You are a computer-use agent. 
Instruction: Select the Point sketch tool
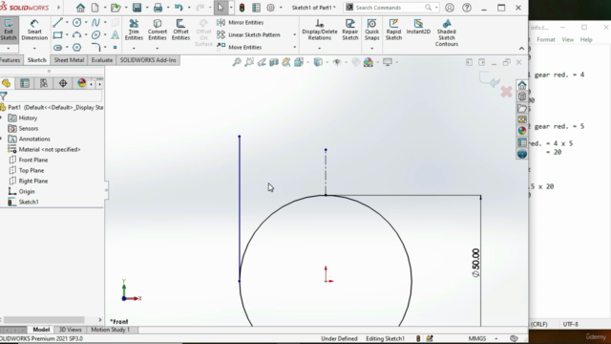(x=115, y=48)
